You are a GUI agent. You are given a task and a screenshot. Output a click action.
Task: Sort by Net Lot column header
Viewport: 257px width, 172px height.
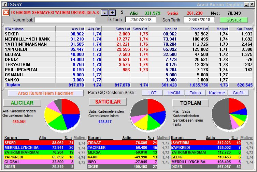click(163, 29)
